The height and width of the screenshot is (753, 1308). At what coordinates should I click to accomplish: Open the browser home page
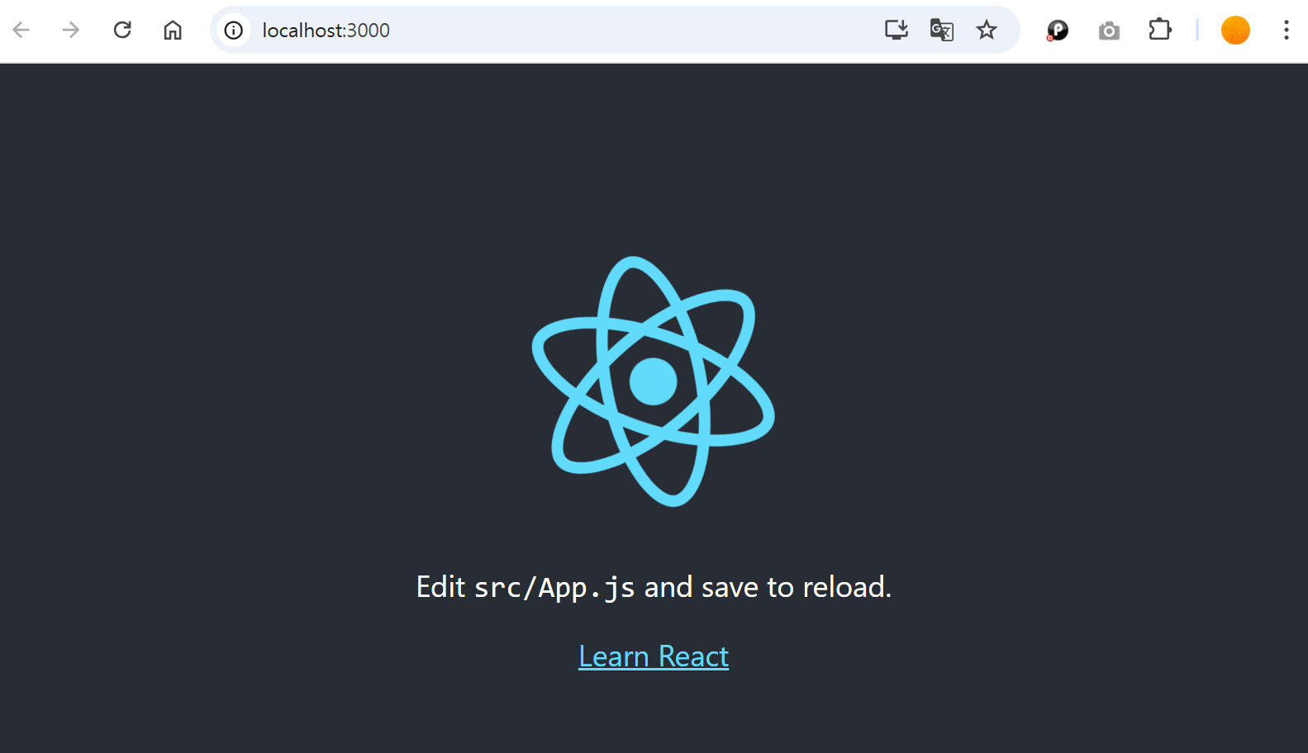pyautogui.click(x=173, y=31)
